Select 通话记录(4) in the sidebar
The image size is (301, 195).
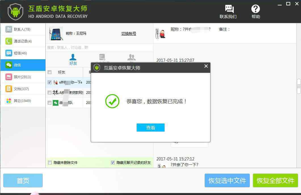tap(23, 41)
